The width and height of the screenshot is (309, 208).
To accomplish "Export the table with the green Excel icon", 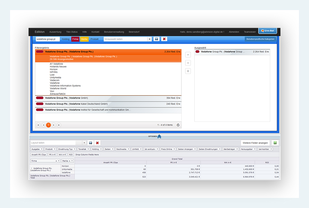I will pyautogui.click(x=275, y=143).
